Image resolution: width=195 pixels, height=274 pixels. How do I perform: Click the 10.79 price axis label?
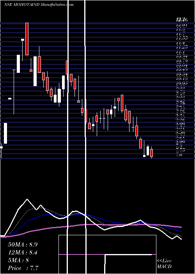coord(182,61)
